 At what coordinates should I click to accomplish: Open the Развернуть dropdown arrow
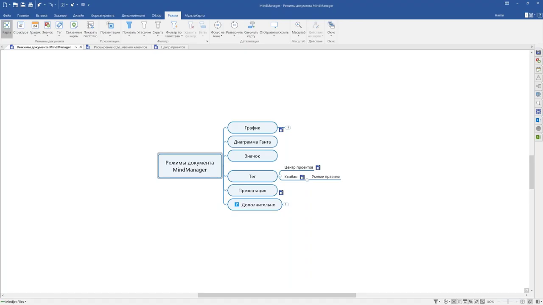(234, 36)
